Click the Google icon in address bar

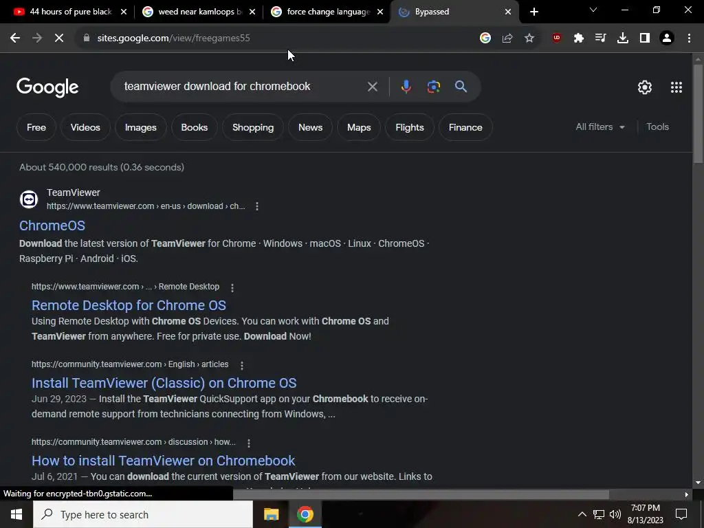(485, 38)
